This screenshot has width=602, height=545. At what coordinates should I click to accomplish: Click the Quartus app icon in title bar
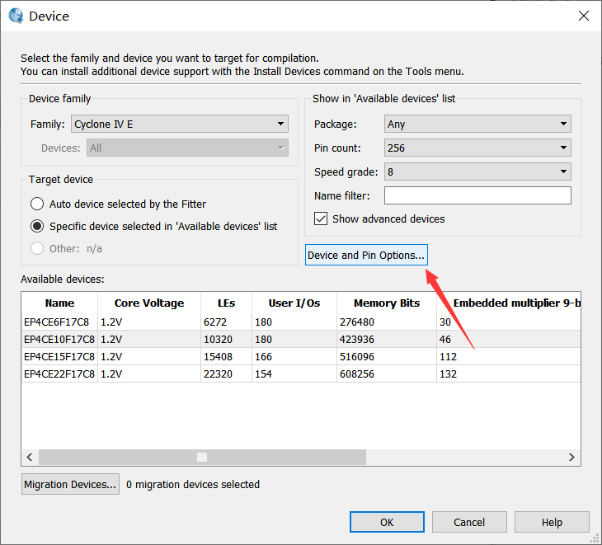click(x=16, y=16)
